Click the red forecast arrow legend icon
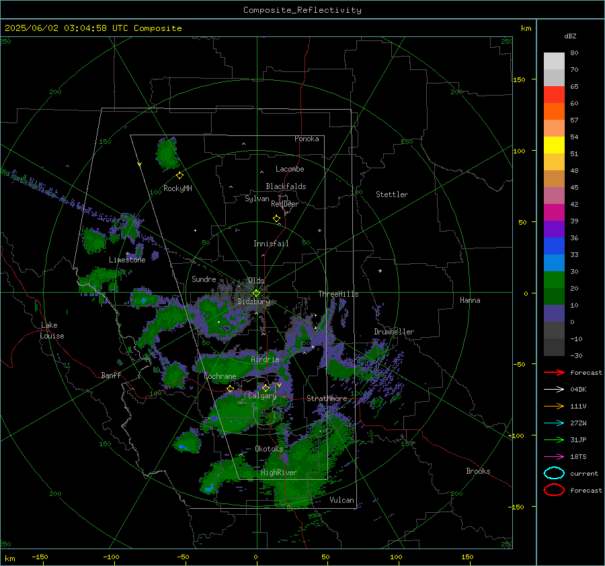Screen dimensions: 605x566 pos(554,372)
